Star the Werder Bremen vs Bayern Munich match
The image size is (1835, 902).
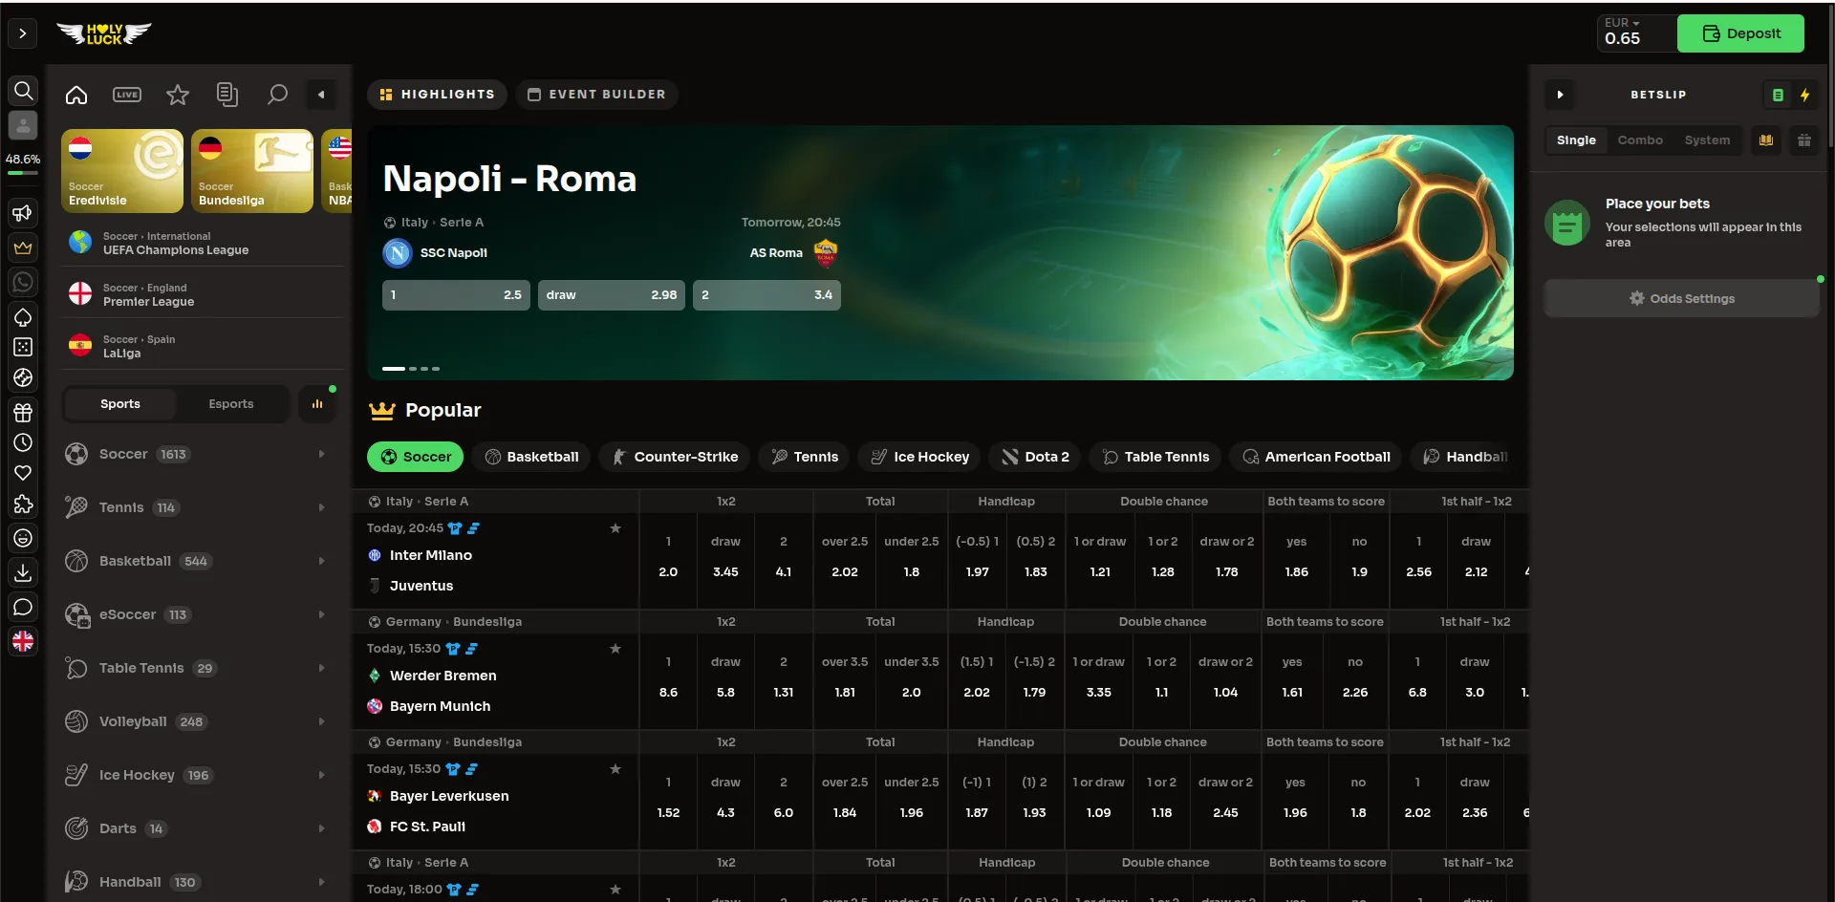(x=615, y=648)
